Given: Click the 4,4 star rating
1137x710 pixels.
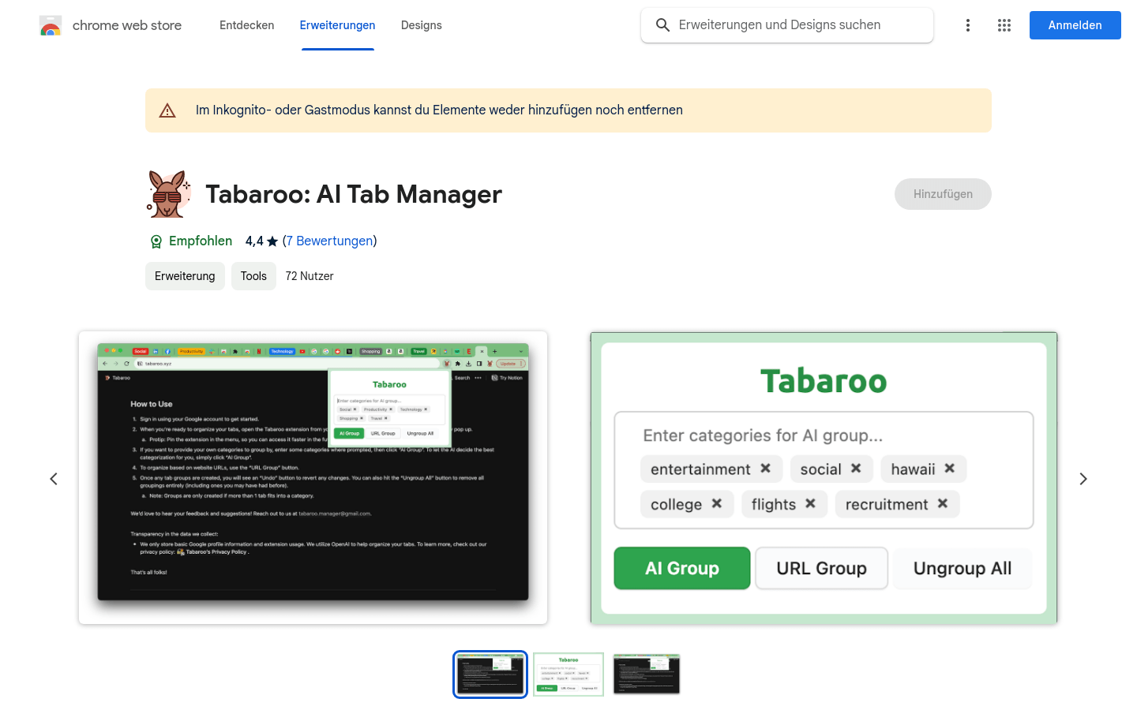Looking at the screenshot, I should point(261,241).
